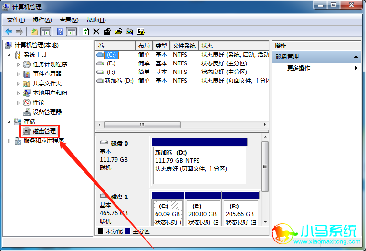The height and width of the screenshot is (251, 366).
Task: Sort by the 状态 column header
Action: [x=234, y=45]
